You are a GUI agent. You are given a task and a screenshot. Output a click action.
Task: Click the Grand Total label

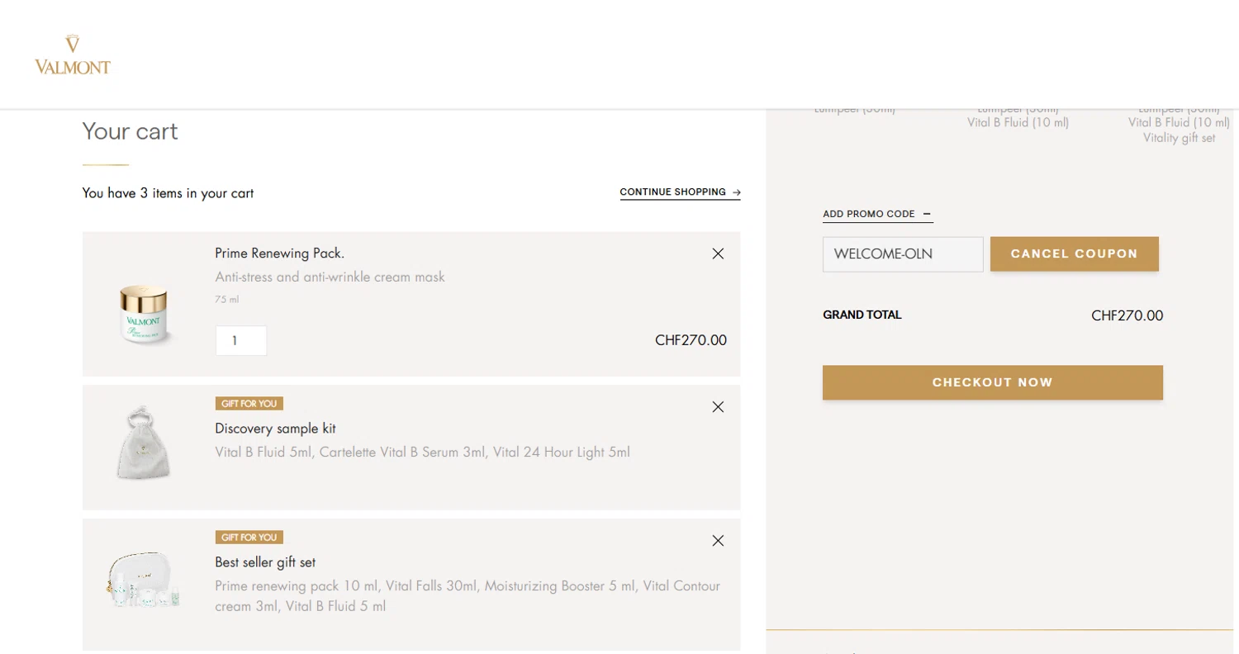pos(862,315)
